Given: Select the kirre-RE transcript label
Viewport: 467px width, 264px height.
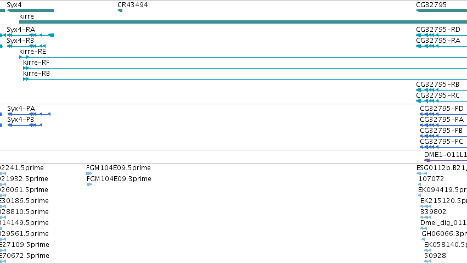Looking at the screenshot, I should (x=33, y=52).
